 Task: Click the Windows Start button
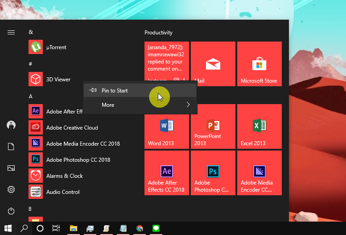[x=8, y=228]
